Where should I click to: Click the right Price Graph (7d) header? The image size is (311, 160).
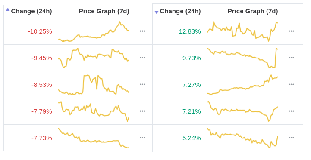click(x=253, y=11)
